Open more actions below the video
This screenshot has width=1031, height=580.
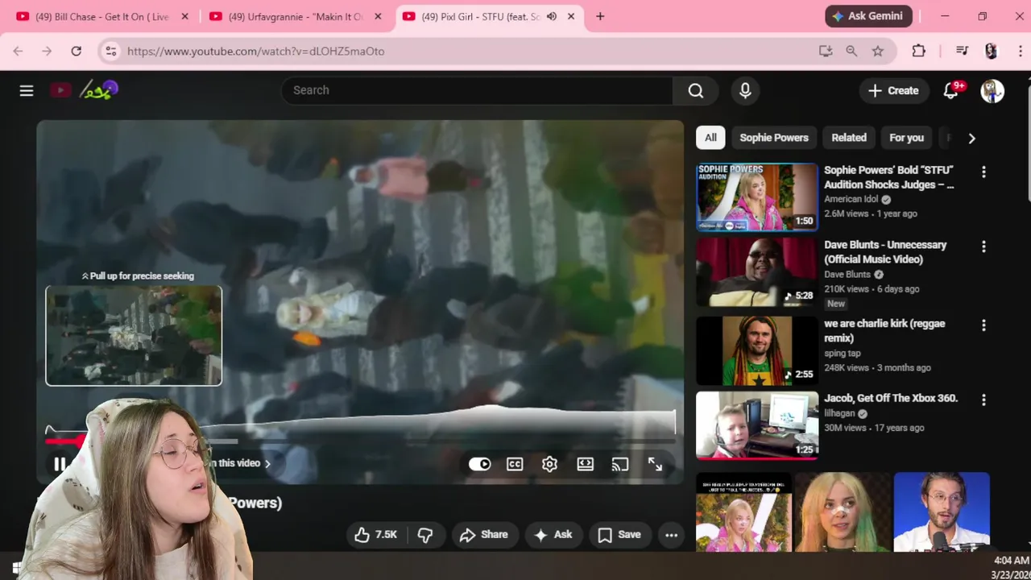coord(671,535)
